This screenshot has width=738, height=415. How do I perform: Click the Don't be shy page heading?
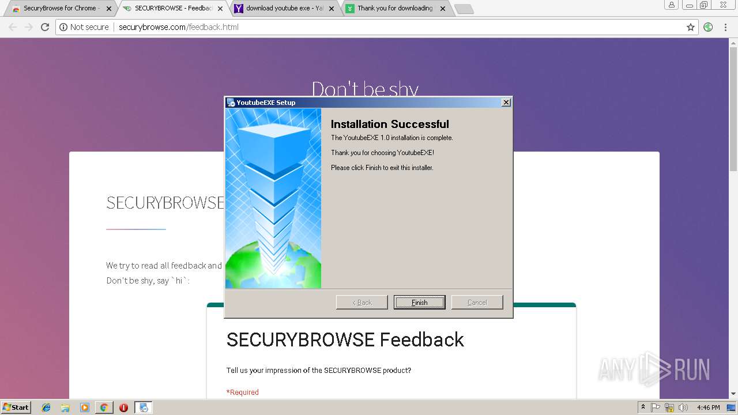tap(365, 88)
